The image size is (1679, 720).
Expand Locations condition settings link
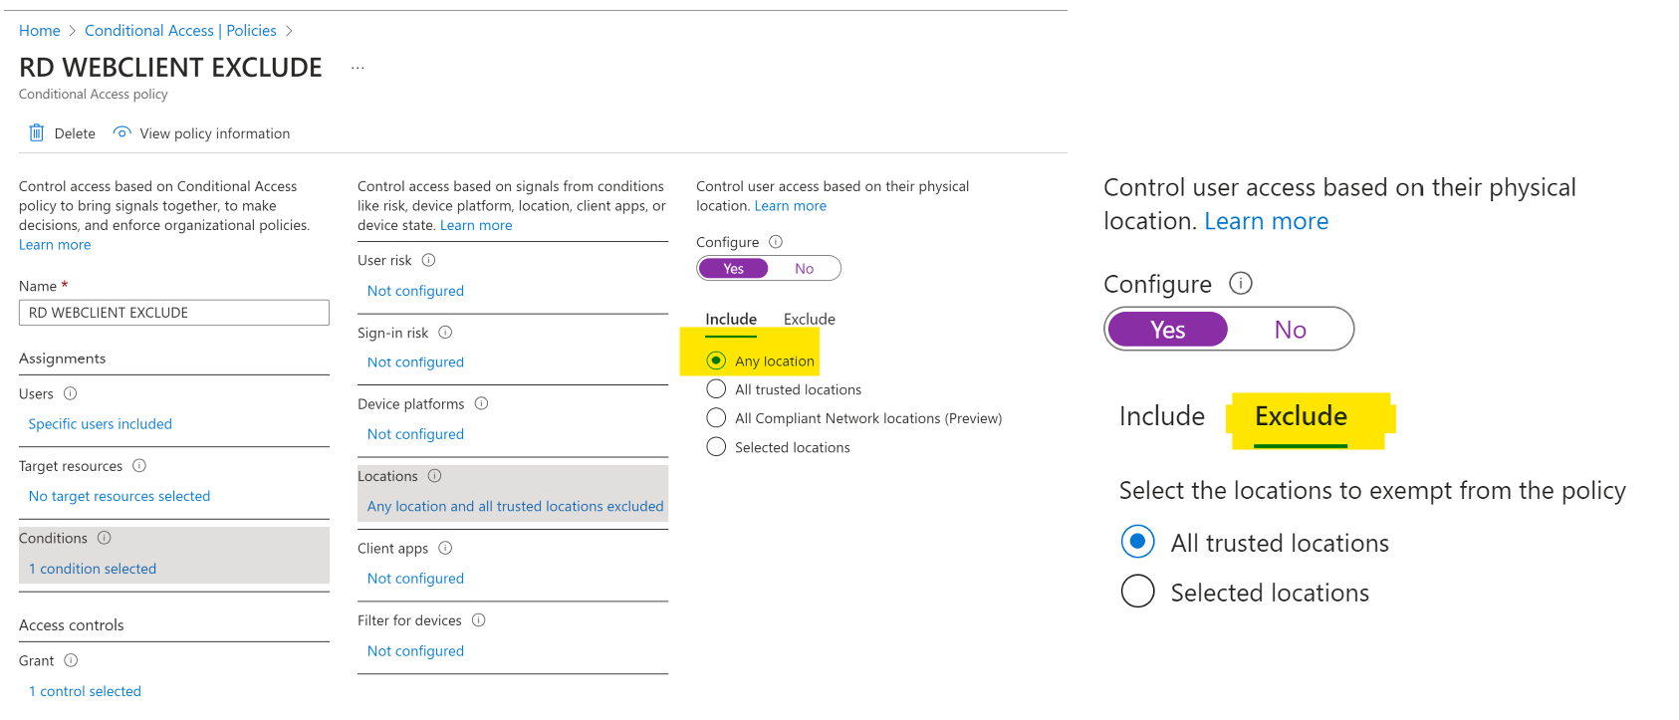(x=515, y=506)
